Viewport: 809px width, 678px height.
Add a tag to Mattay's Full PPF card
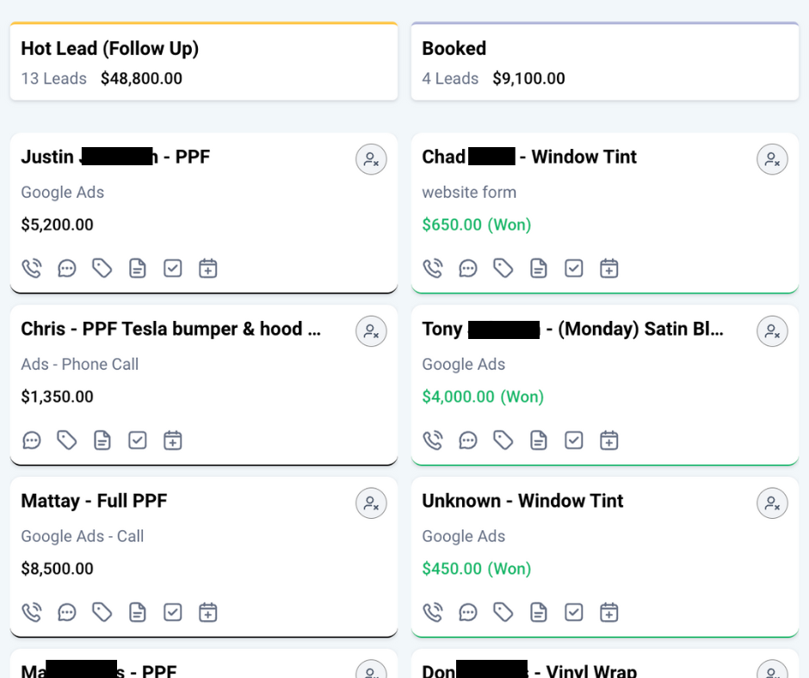102,612
